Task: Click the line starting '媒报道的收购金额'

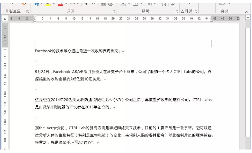Action: point(69,79)
